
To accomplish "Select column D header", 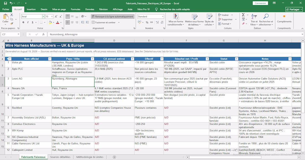I will point(114,40).
